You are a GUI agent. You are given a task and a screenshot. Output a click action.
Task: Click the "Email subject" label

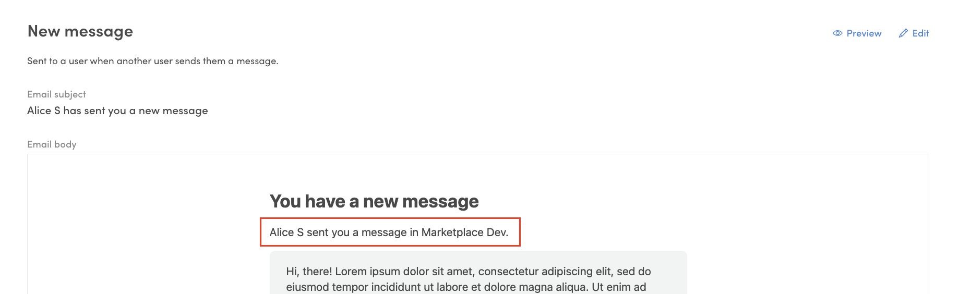coord(56,94)
